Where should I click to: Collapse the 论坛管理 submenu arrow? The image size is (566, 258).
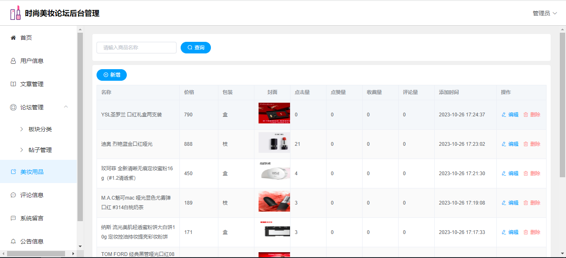pyautogui.click(x=66, y=107)
